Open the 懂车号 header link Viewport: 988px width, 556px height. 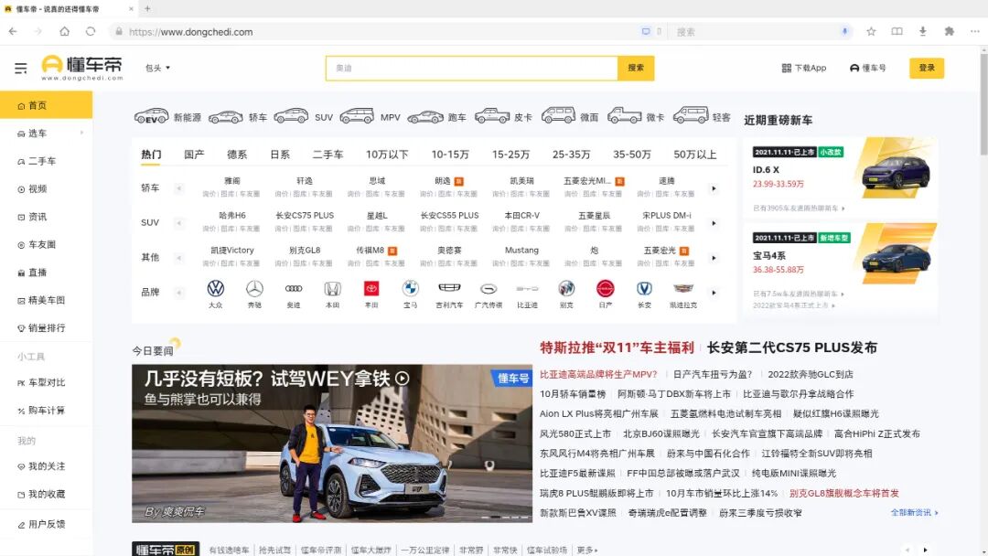coord(867,68)
